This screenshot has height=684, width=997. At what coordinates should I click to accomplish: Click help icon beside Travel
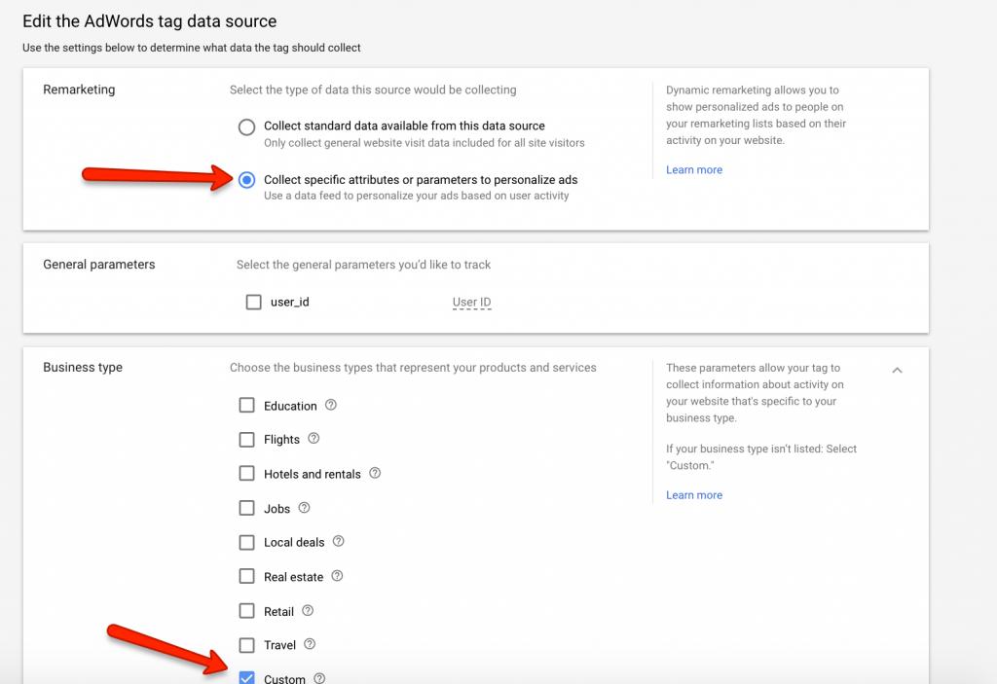point(310,644)
